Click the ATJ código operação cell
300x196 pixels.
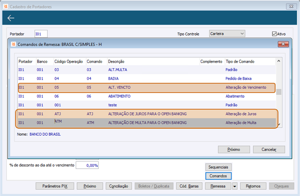click(57, 114)
